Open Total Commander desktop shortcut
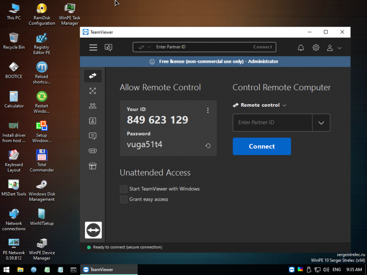This screenshot has width=367, height=275. pyautogui.click(x=42, y=159)
